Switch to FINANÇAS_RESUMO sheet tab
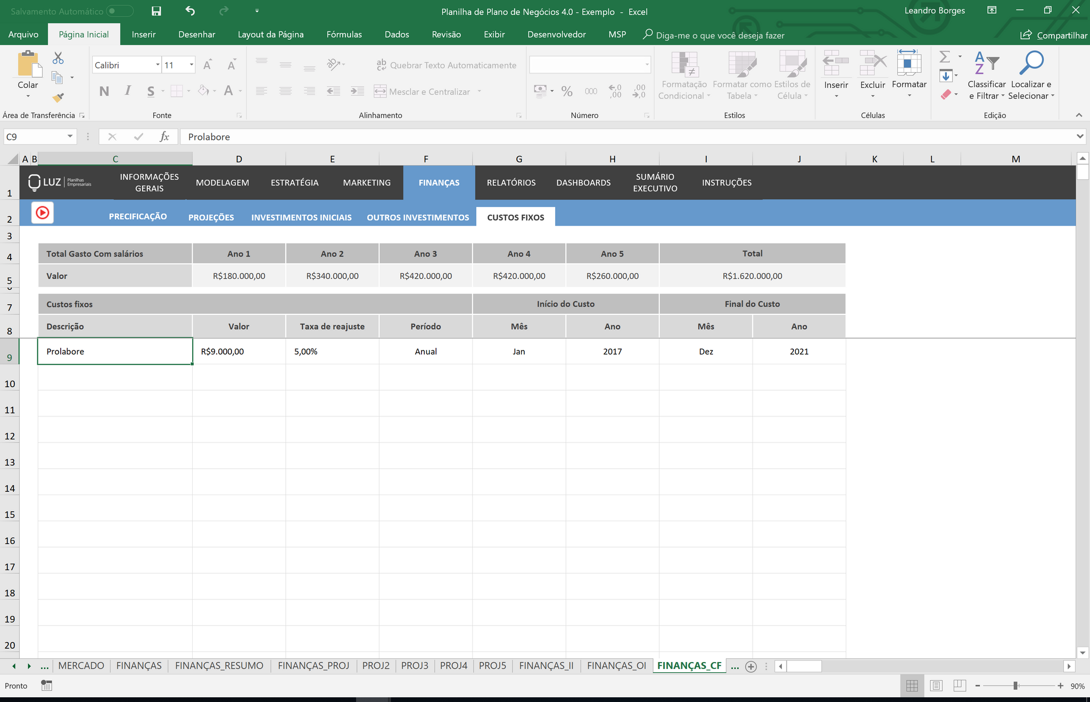The width and height of the screenshot is (1090, 702). [x=219, y=665]
